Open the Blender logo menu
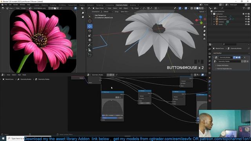 click(x=2, y=5)
